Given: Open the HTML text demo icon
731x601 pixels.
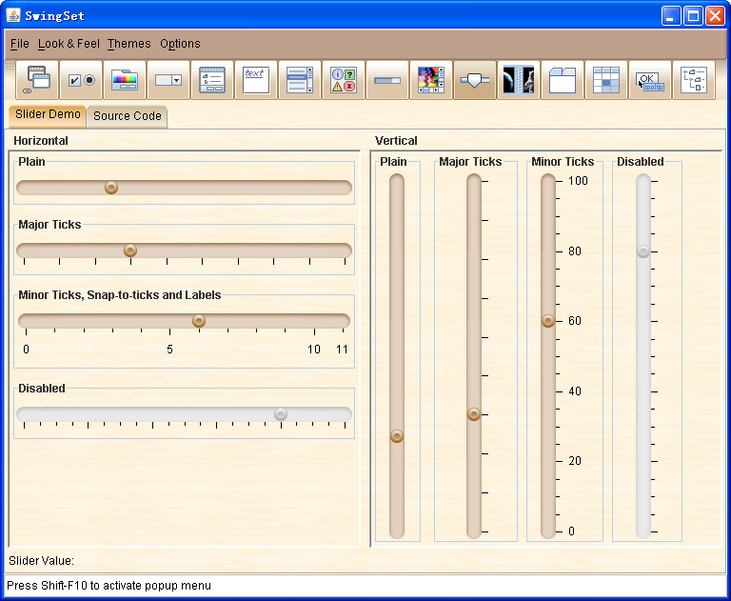Looking at the screenshot, I should coord(256,80).
